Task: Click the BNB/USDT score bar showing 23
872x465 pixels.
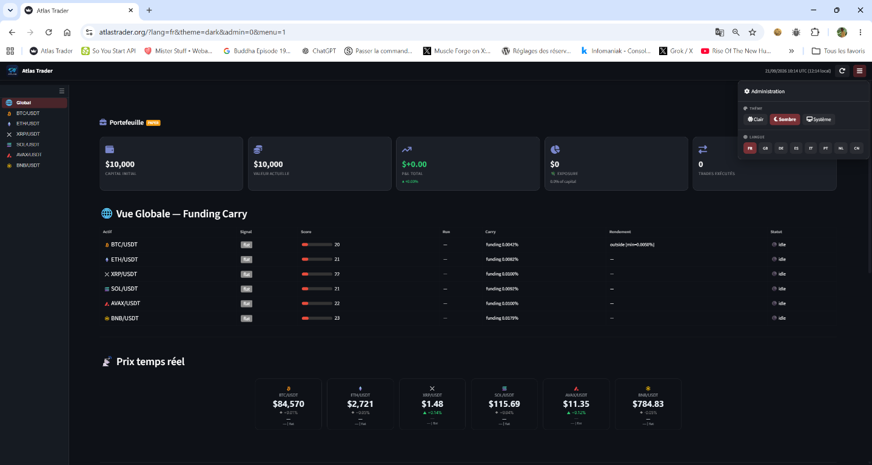Action: click(x=317, y=318)
